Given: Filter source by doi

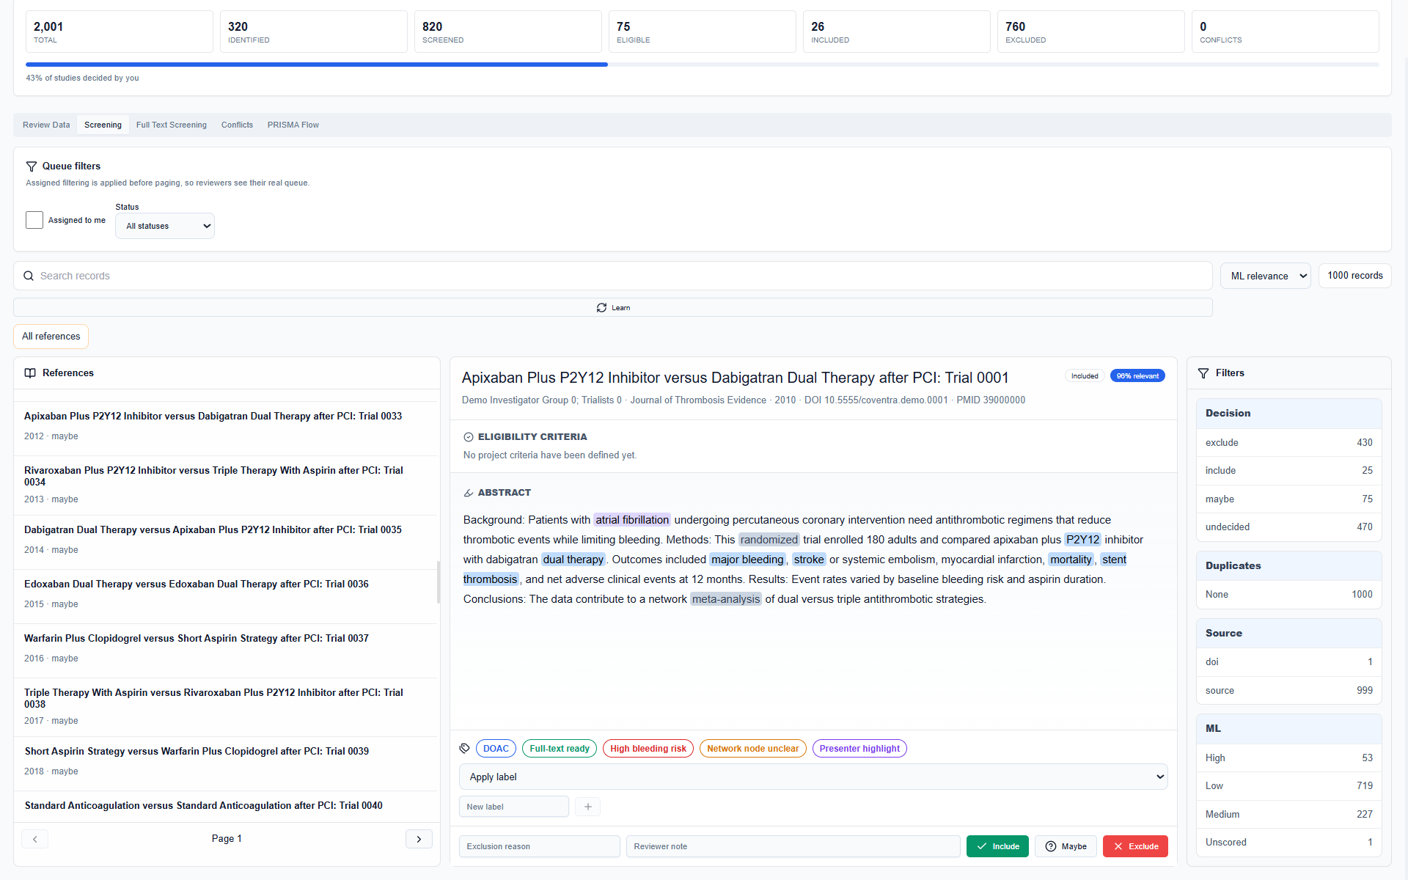Looking at the screenshot, I should coord(1288,662).
